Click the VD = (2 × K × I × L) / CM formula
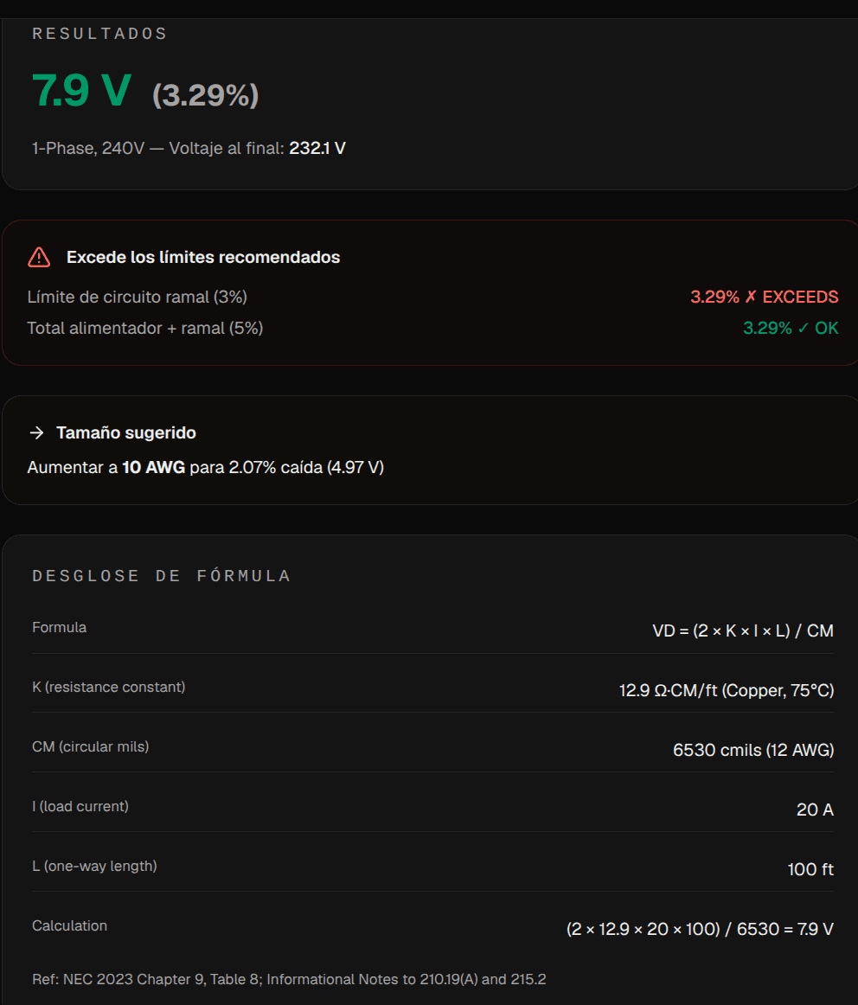This screenshot has width=858, height=1005. point(743,631)
